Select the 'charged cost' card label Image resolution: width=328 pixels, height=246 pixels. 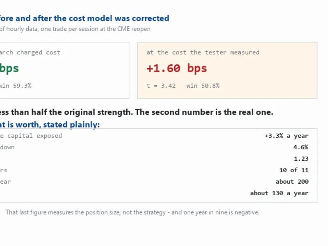[30, 52]
